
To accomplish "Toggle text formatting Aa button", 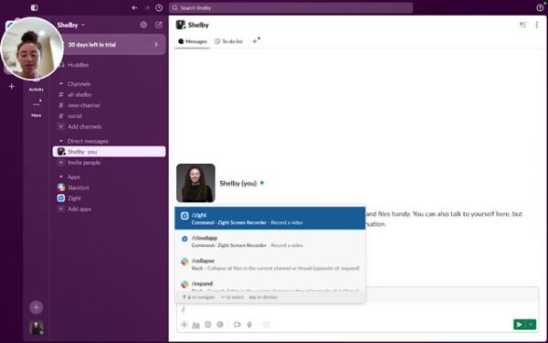I will [x=195, y=325].
